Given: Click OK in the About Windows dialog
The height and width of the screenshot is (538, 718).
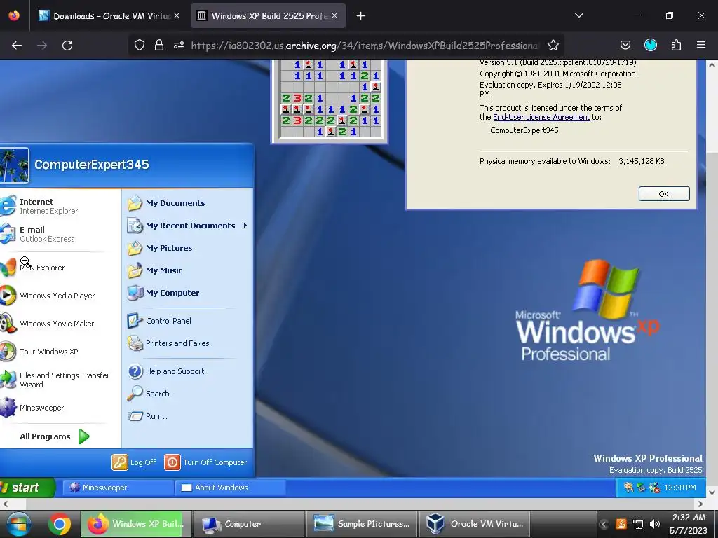Looking at the screenshot, I should pyautogui.click(x=664, y=194).
